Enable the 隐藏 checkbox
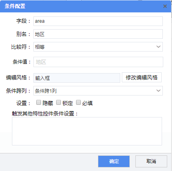The height and width of the screenshot is (171, 172). pos(39,102)
